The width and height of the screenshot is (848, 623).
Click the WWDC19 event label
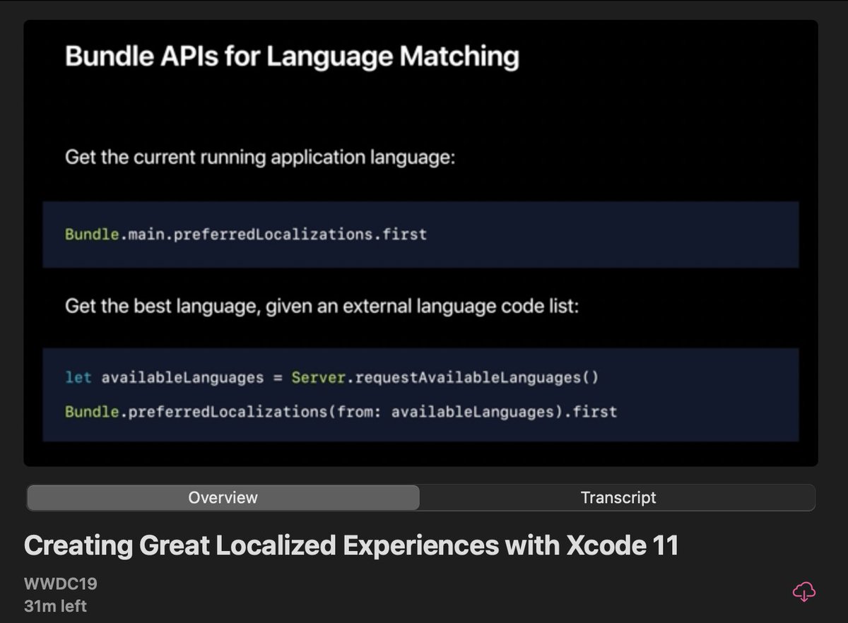tap(60, 584)
